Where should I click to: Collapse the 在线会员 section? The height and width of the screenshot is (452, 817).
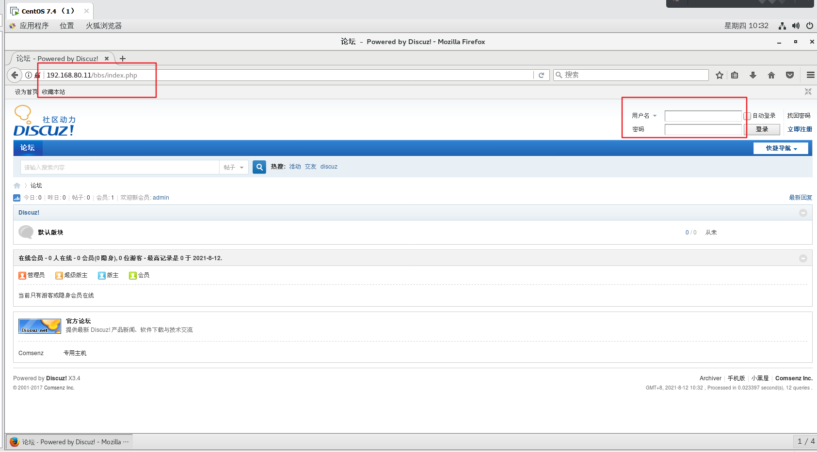[803, 258]
